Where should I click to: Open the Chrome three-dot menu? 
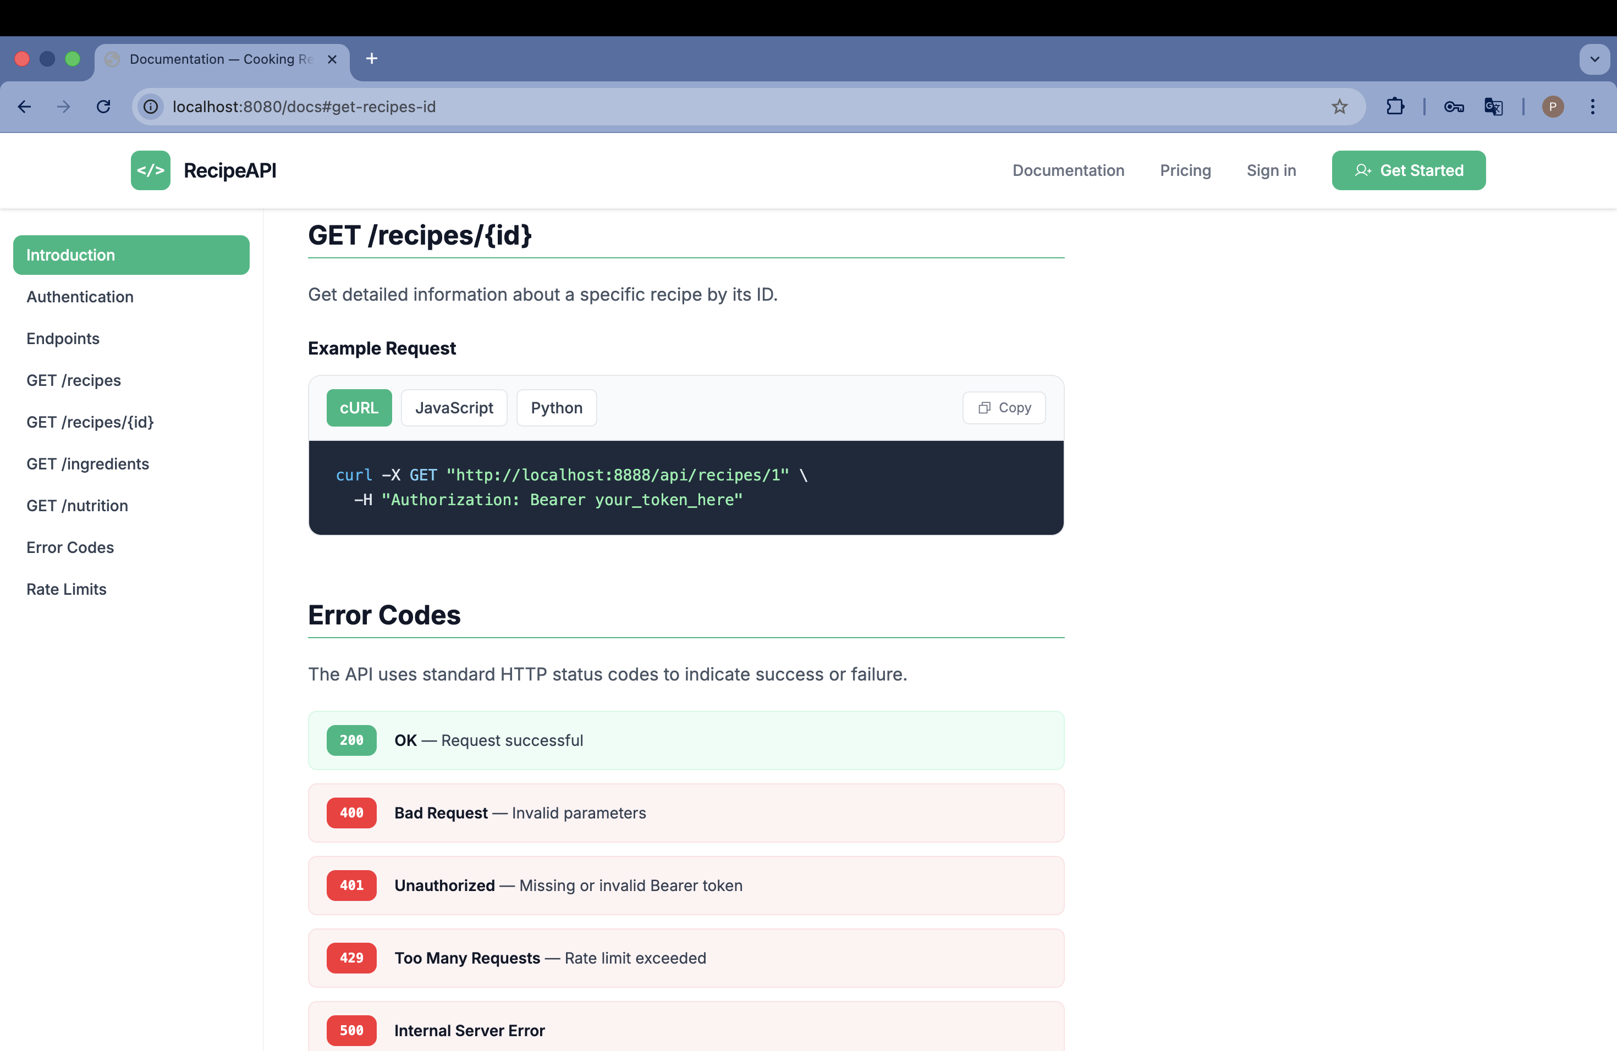pos(1592,107)
